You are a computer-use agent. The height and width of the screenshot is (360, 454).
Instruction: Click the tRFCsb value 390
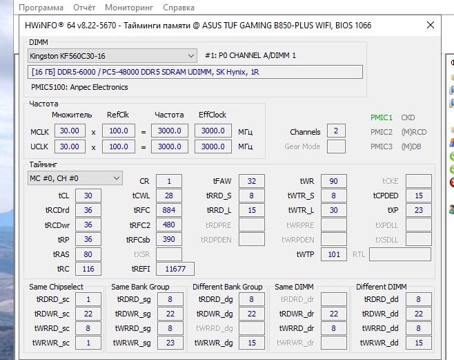pos(169,239)
